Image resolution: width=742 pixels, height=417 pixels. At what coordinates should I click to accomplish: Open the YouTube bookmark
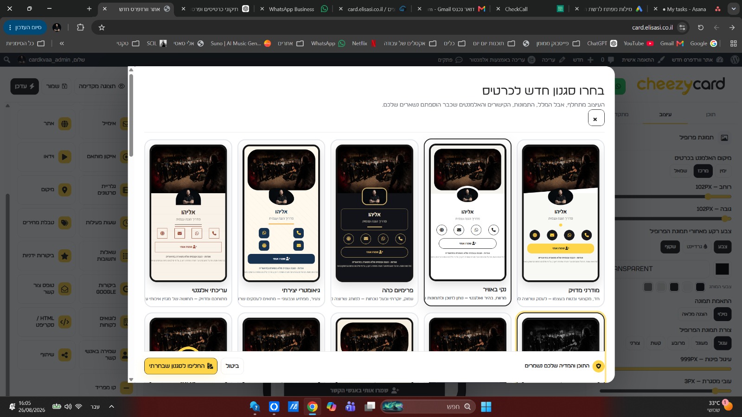(639, 44)
